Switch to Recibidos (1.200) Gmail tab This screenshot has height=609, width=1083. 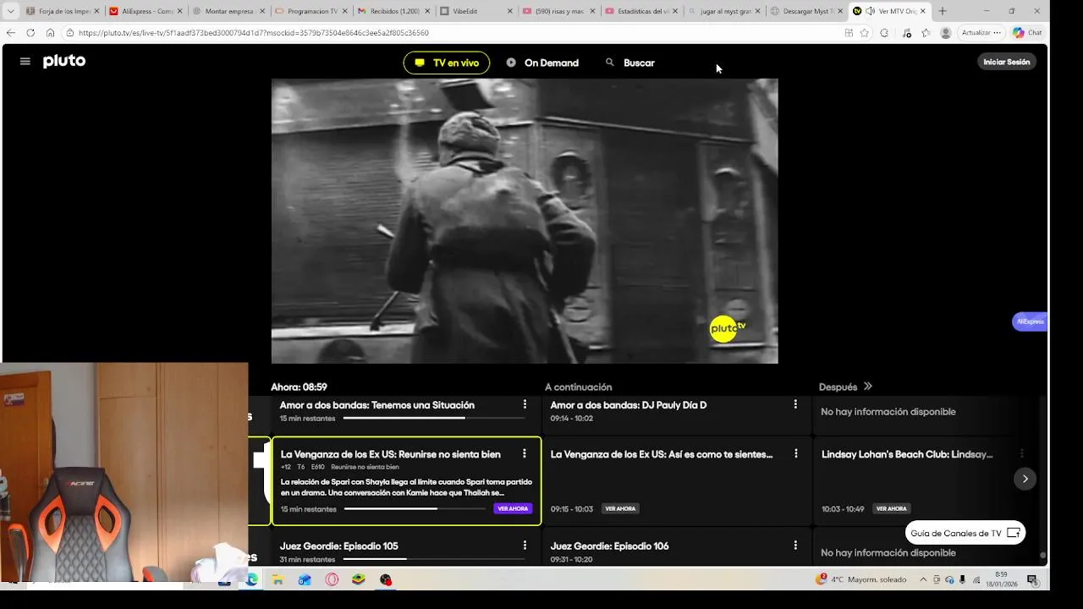(x=394, y=11)
